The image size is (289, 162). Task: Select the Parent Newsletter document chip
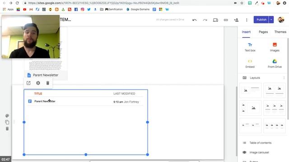tap(46, 75)
